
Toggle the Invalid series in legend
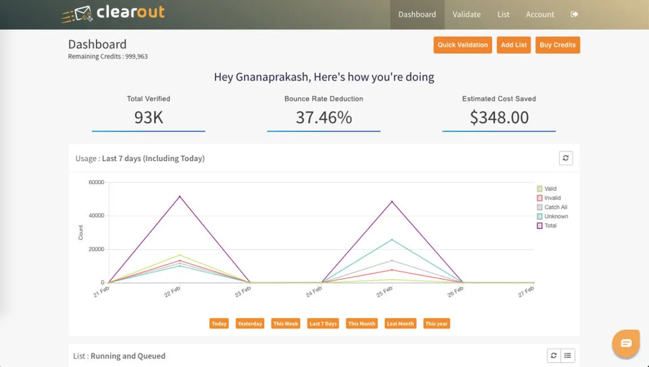540,198
